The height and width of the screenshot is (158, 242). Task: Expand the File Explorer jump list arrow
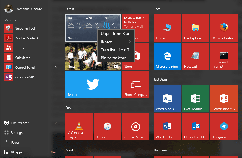click(56, 123)
